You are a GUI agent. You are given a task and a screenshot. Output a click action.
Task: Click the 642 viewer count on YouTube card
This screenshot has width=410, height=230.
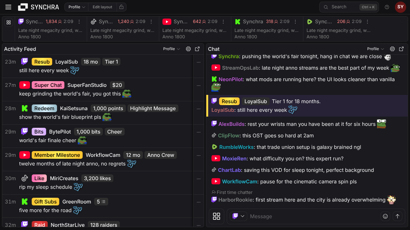click(199, 21)
